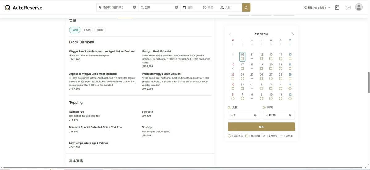Click the gold reserve button
Viewport: 370px width, 170px height.
(x=261, y=127)
